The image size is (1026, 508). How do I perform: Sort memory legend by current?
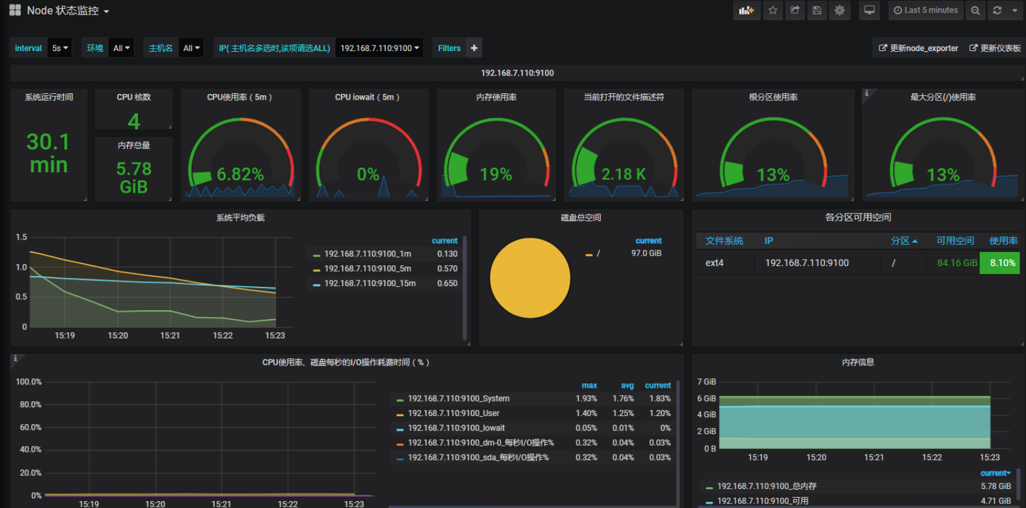pos(995,473)
